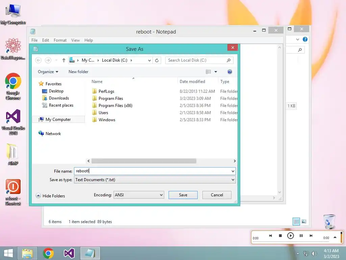Image resolution: width=346 pixels, height=260 pixels.
Task: Select Network in the navigation pane
Action: (x=53, y=133)
